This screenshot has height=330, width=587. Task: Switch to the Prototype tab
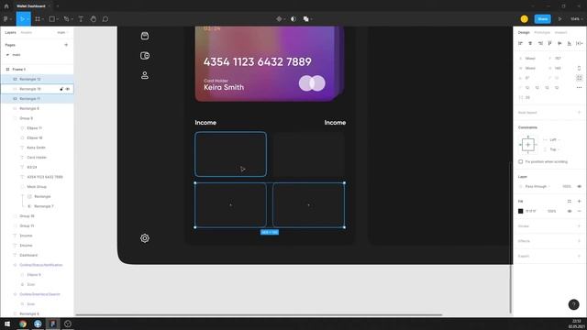[x=542, y=33]
